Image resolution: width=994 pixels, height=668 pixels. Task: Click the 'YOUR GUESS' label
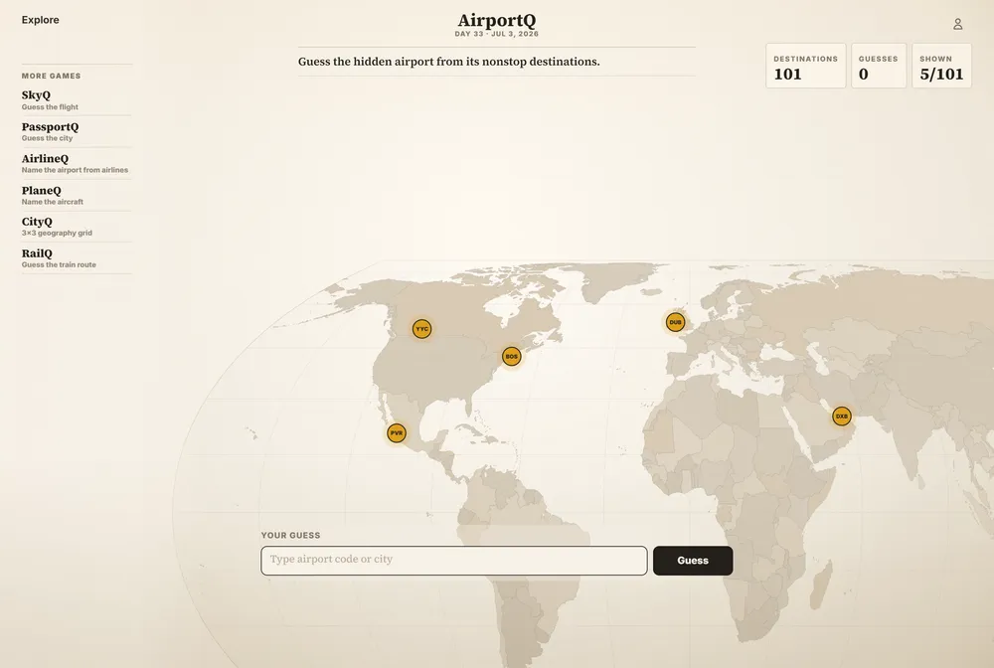click(290, 535)
